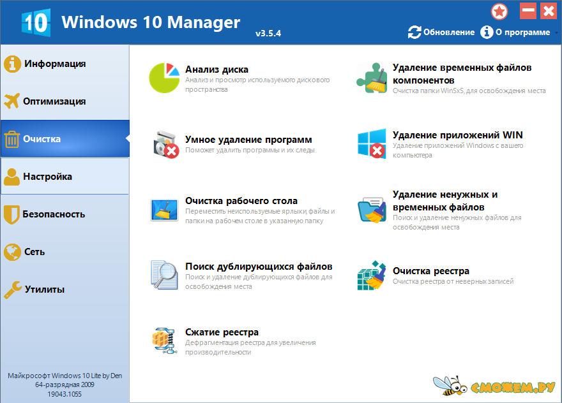Viewport: 562px width, 403px height.
Task: Click the globe icon next to Сеть
Action: pos(12,252)
